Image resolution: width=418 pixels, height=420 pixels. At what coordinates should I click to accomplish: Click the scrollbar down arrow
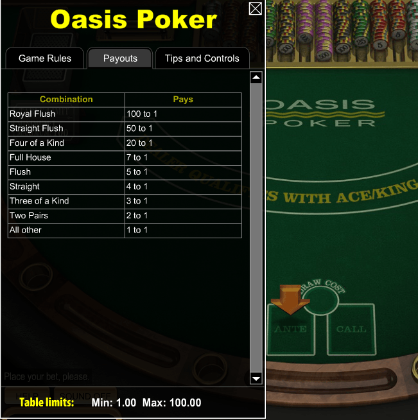tap(256, 378)
